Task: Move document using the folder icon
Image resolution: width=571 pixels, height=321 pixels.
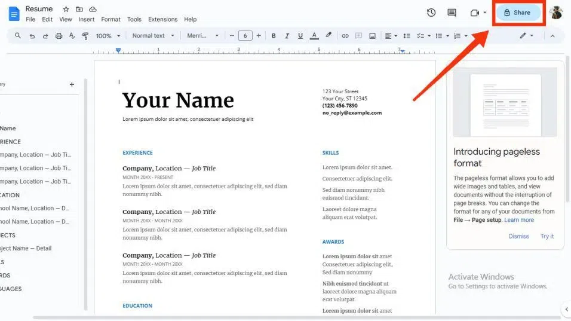Action: [79, 9]
